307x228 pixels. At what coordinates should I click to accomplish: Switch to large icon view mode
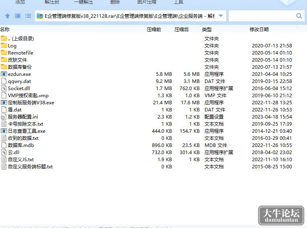pos(18,16)
